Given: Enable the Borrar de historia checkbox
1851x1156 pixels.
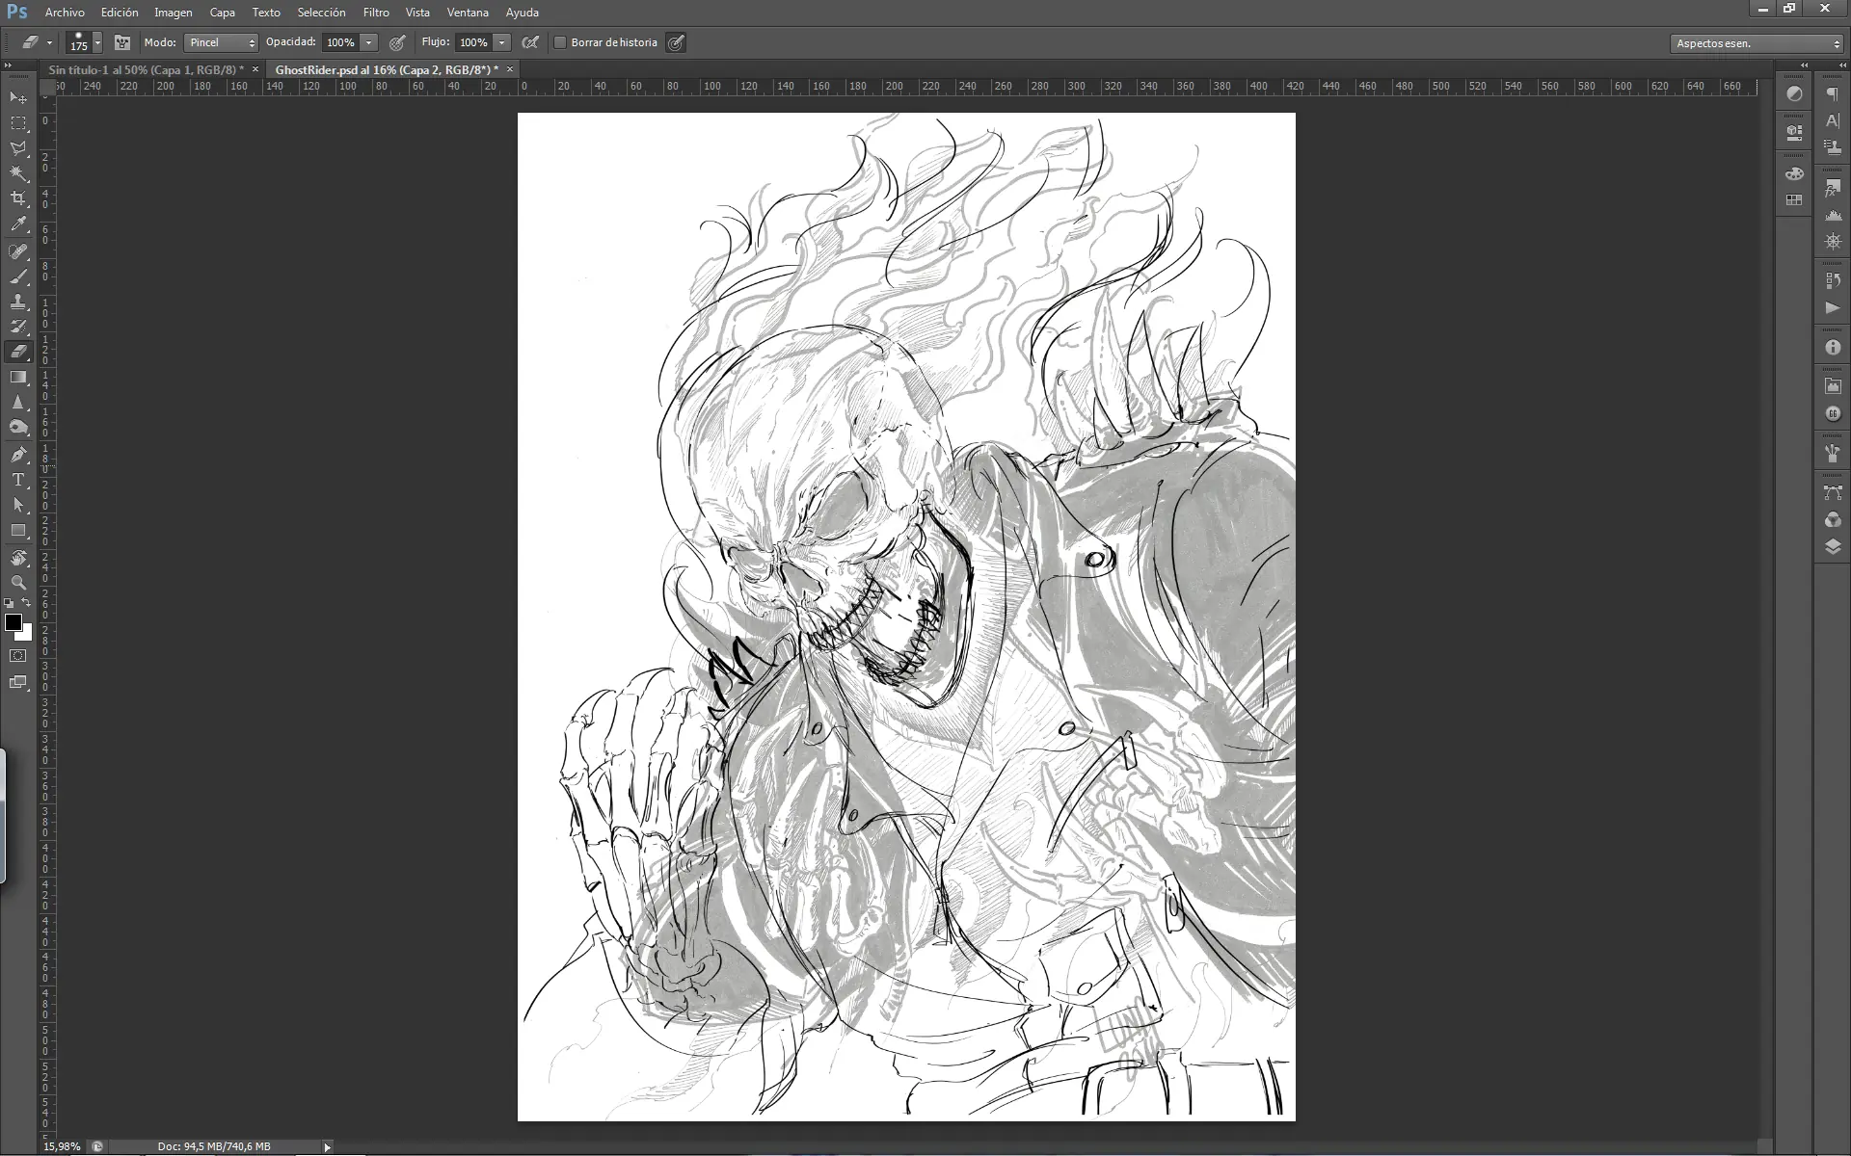Looking at the screenshot, I should click(560, 42).
